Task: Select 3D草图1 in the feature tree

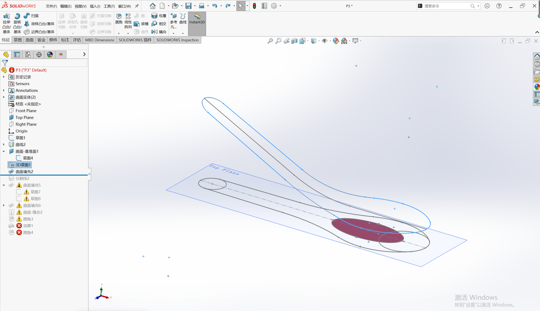Action: click(x=20, y=165)
